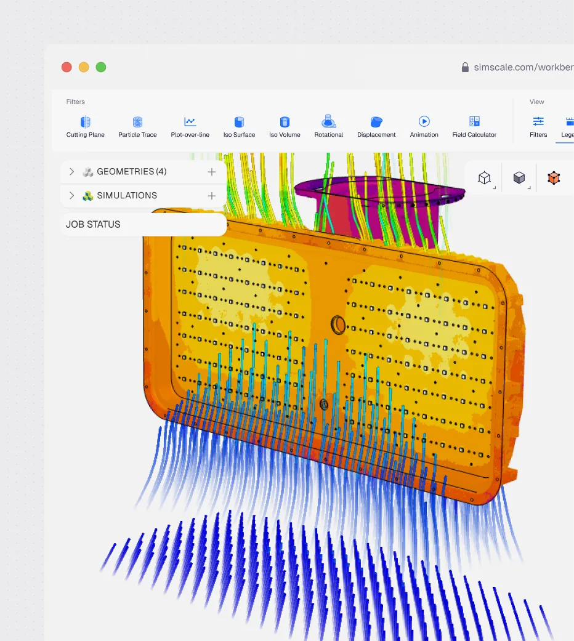Click the SIMULATIONS colored cubes icon

tap(88, 196)
